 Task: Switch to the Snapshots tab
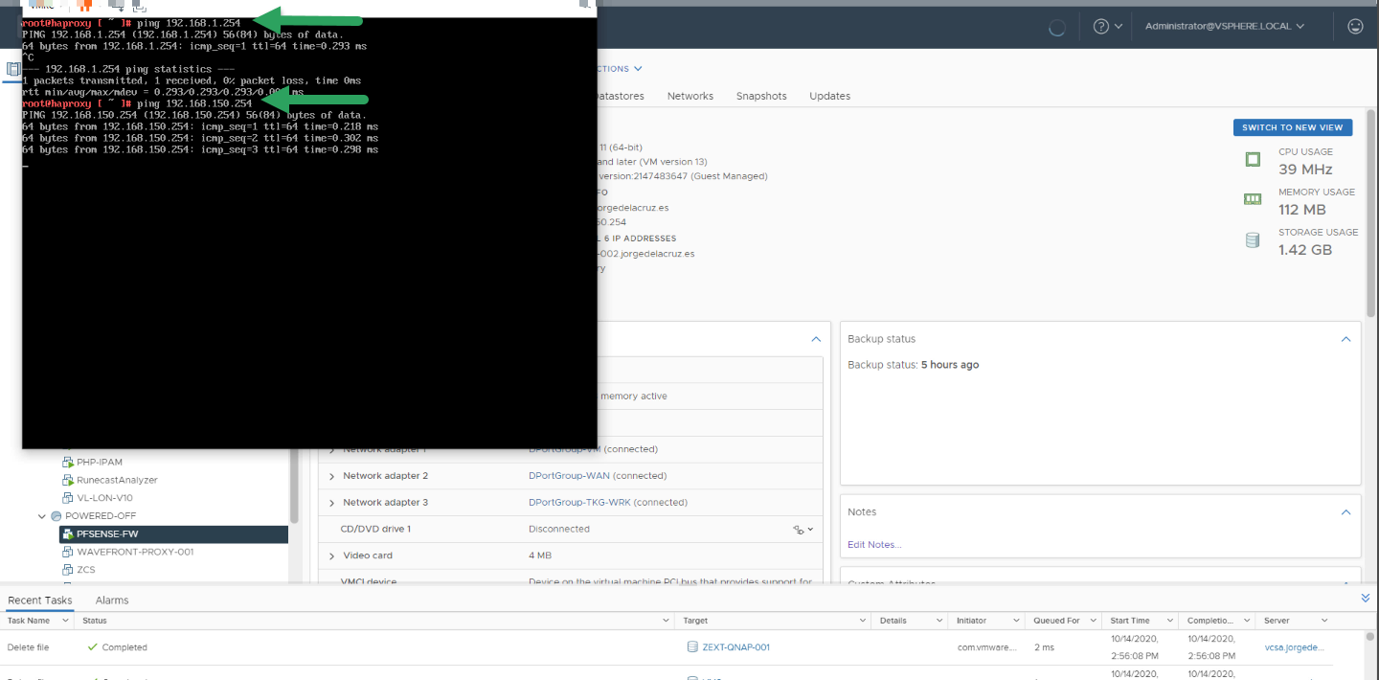click(761, 96)
